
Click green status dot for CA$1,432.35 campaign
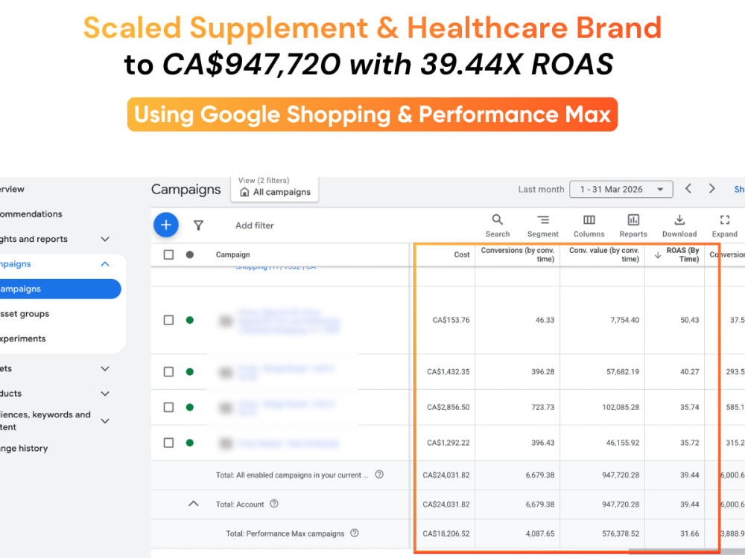coord(189,371)
